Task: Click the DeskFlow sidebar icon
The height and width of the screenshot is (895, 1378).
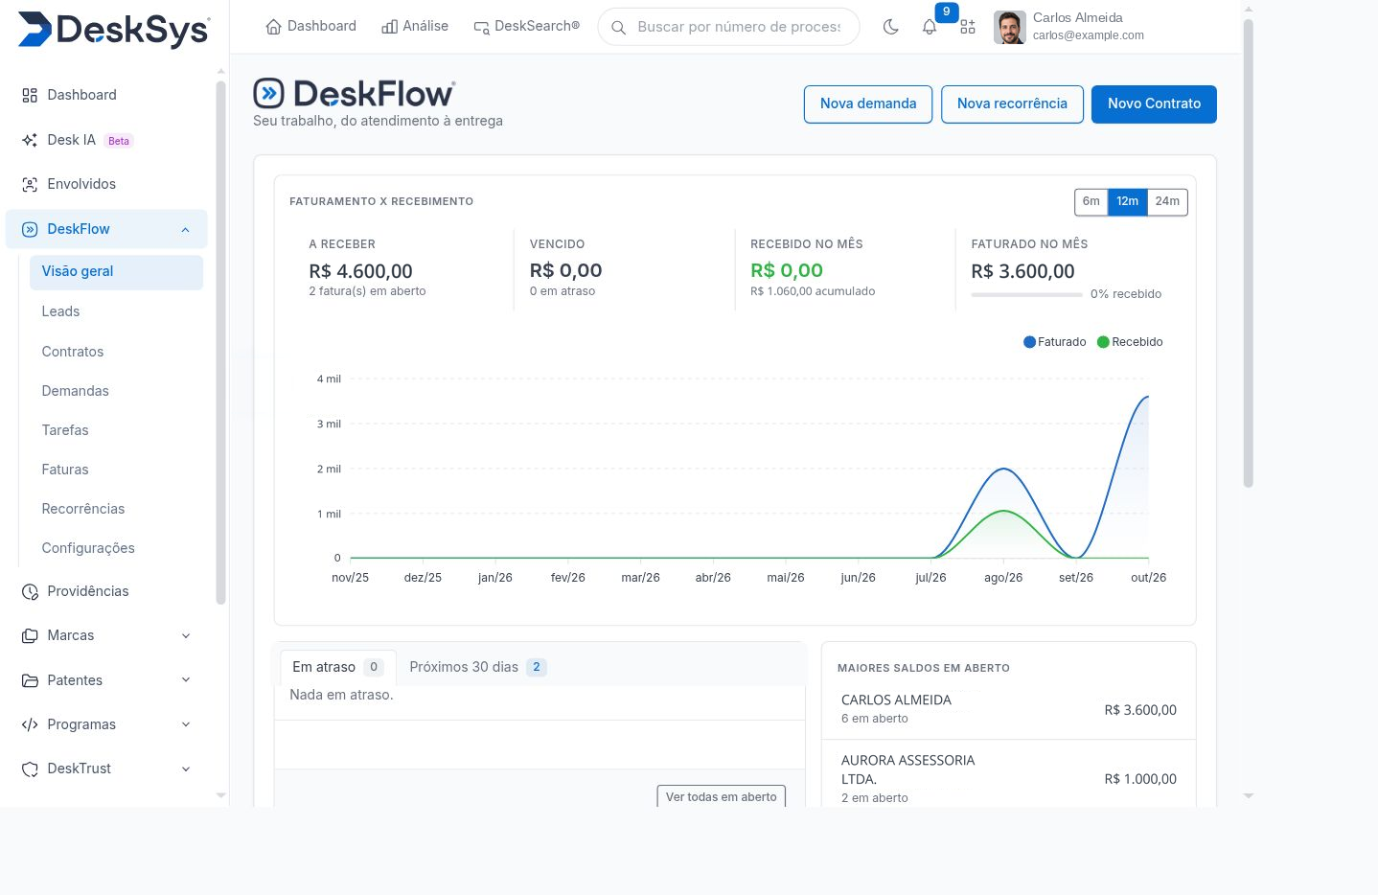Action: [30, 229]
